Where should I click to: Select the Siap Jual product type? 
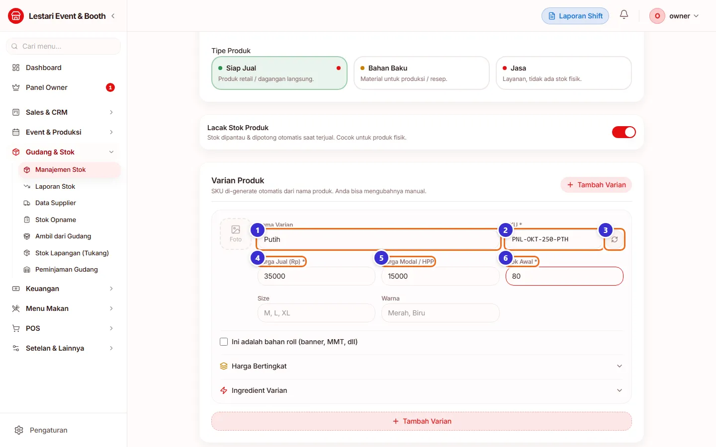click(x=279, y=73)
